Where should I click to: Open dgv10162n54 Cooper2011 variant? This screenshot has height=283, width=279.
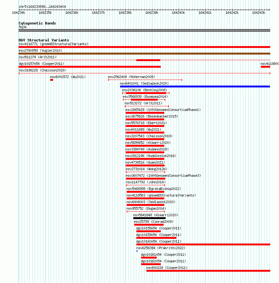[163, 261]
